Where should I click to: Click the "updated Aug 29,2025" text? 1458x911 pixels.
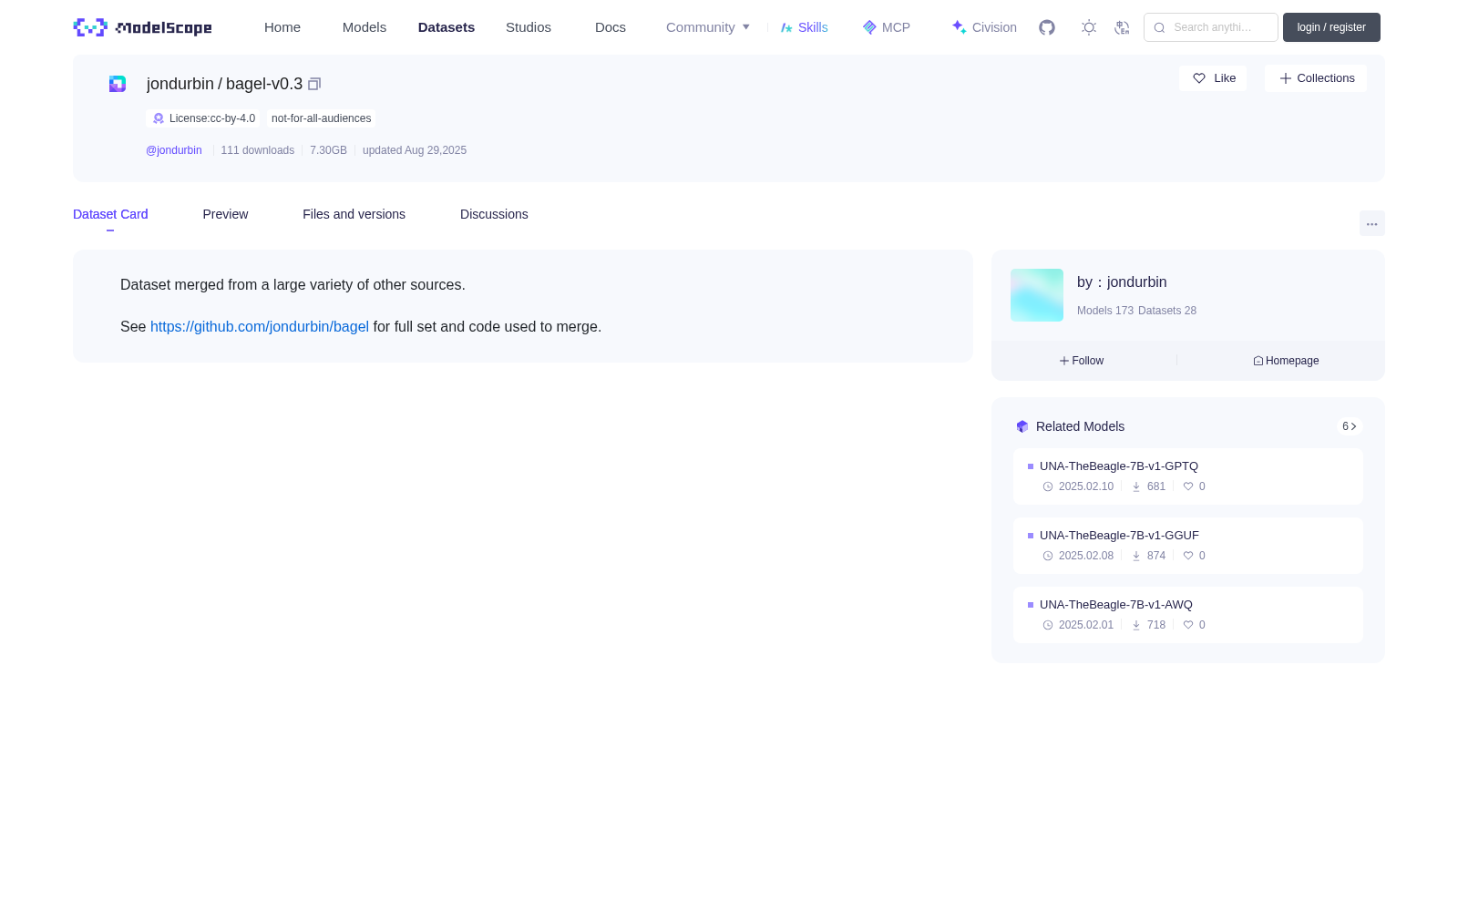[415, 150]
